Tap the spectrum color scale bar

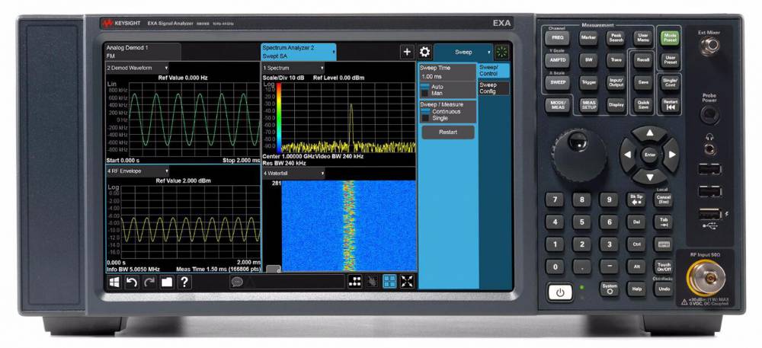coord(279,117)
